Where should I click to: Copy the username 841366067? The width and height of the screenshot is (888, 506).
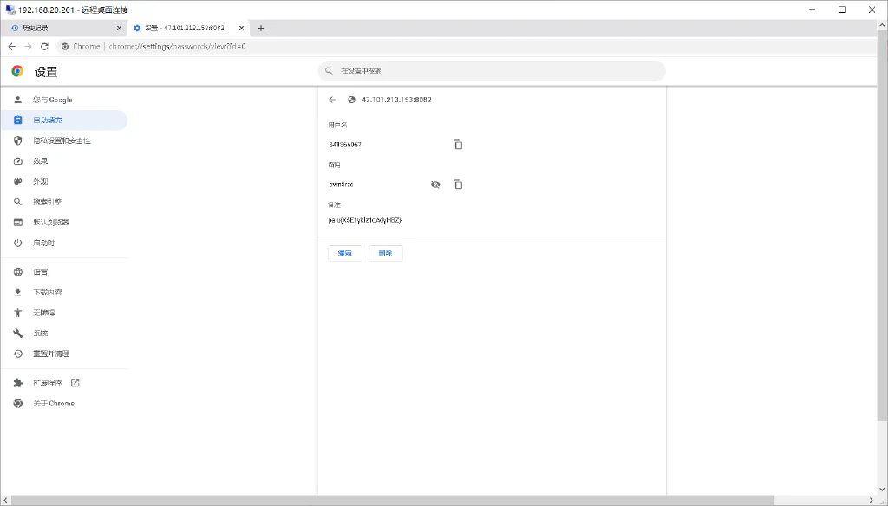[458, 145]
